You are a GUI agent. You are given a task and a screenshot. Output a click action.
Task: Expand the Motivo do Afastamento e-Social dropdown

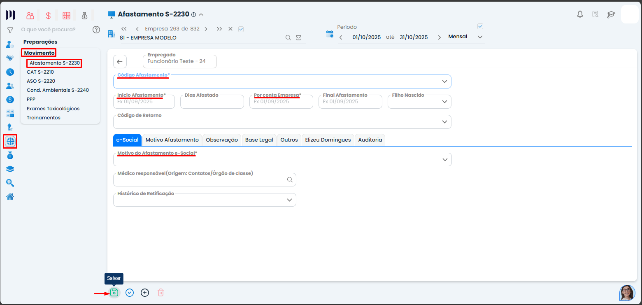282,159
